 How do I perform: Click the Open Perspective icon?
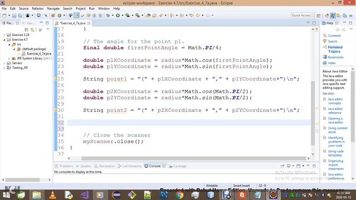[x=319, y=16]
